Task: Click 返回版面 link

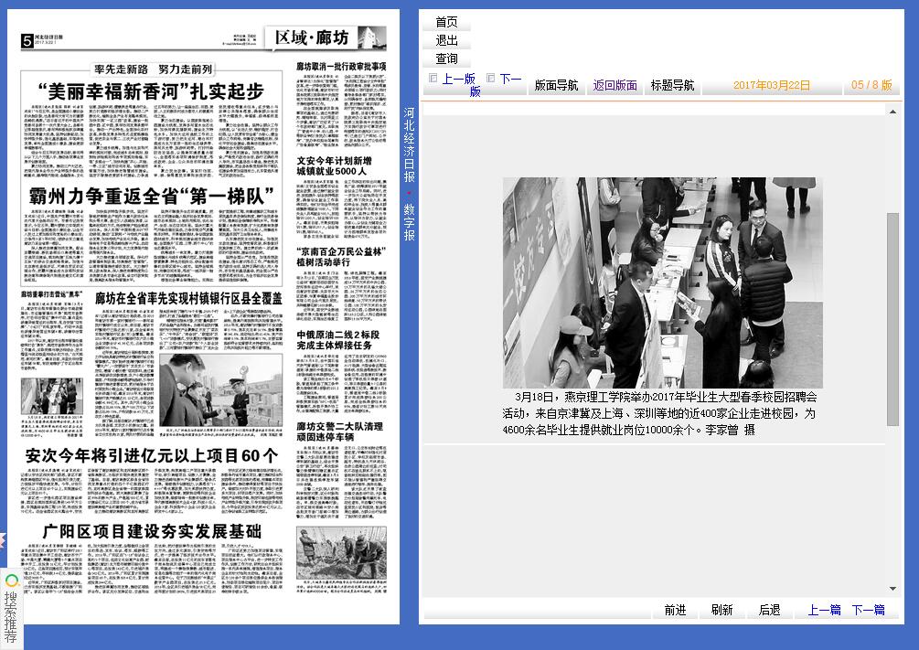Action: click(x=614, y=85)
